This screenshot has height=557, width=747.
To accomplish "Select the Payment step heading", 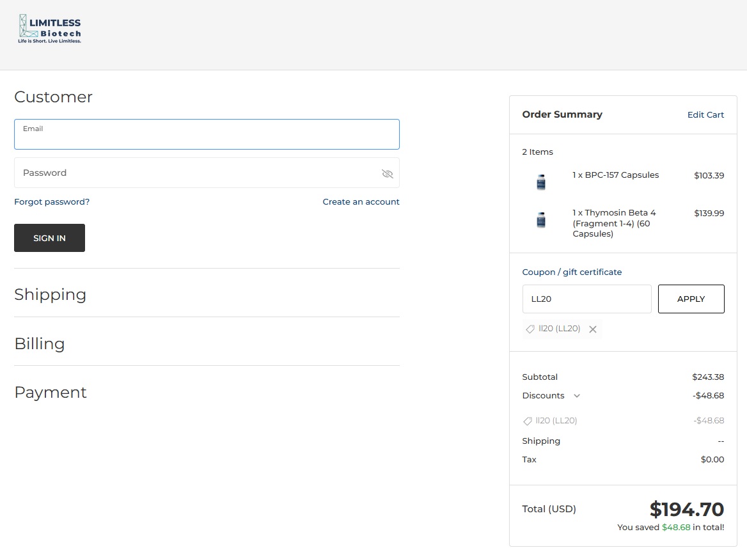I will tap(51, 393).
